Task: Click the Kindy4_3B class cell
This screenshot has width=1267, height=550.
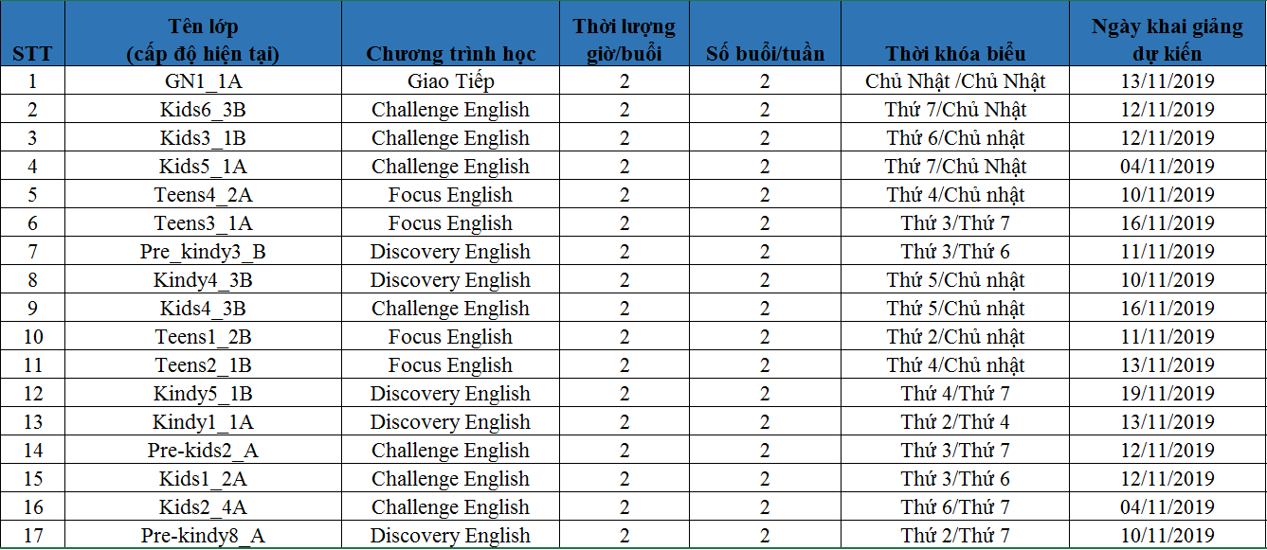Action: (x=203, y=280)
